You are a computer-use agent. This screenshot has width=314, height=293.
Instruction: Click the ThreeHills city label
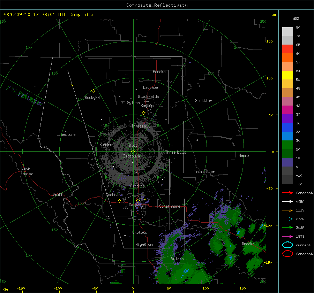[175, 152]
